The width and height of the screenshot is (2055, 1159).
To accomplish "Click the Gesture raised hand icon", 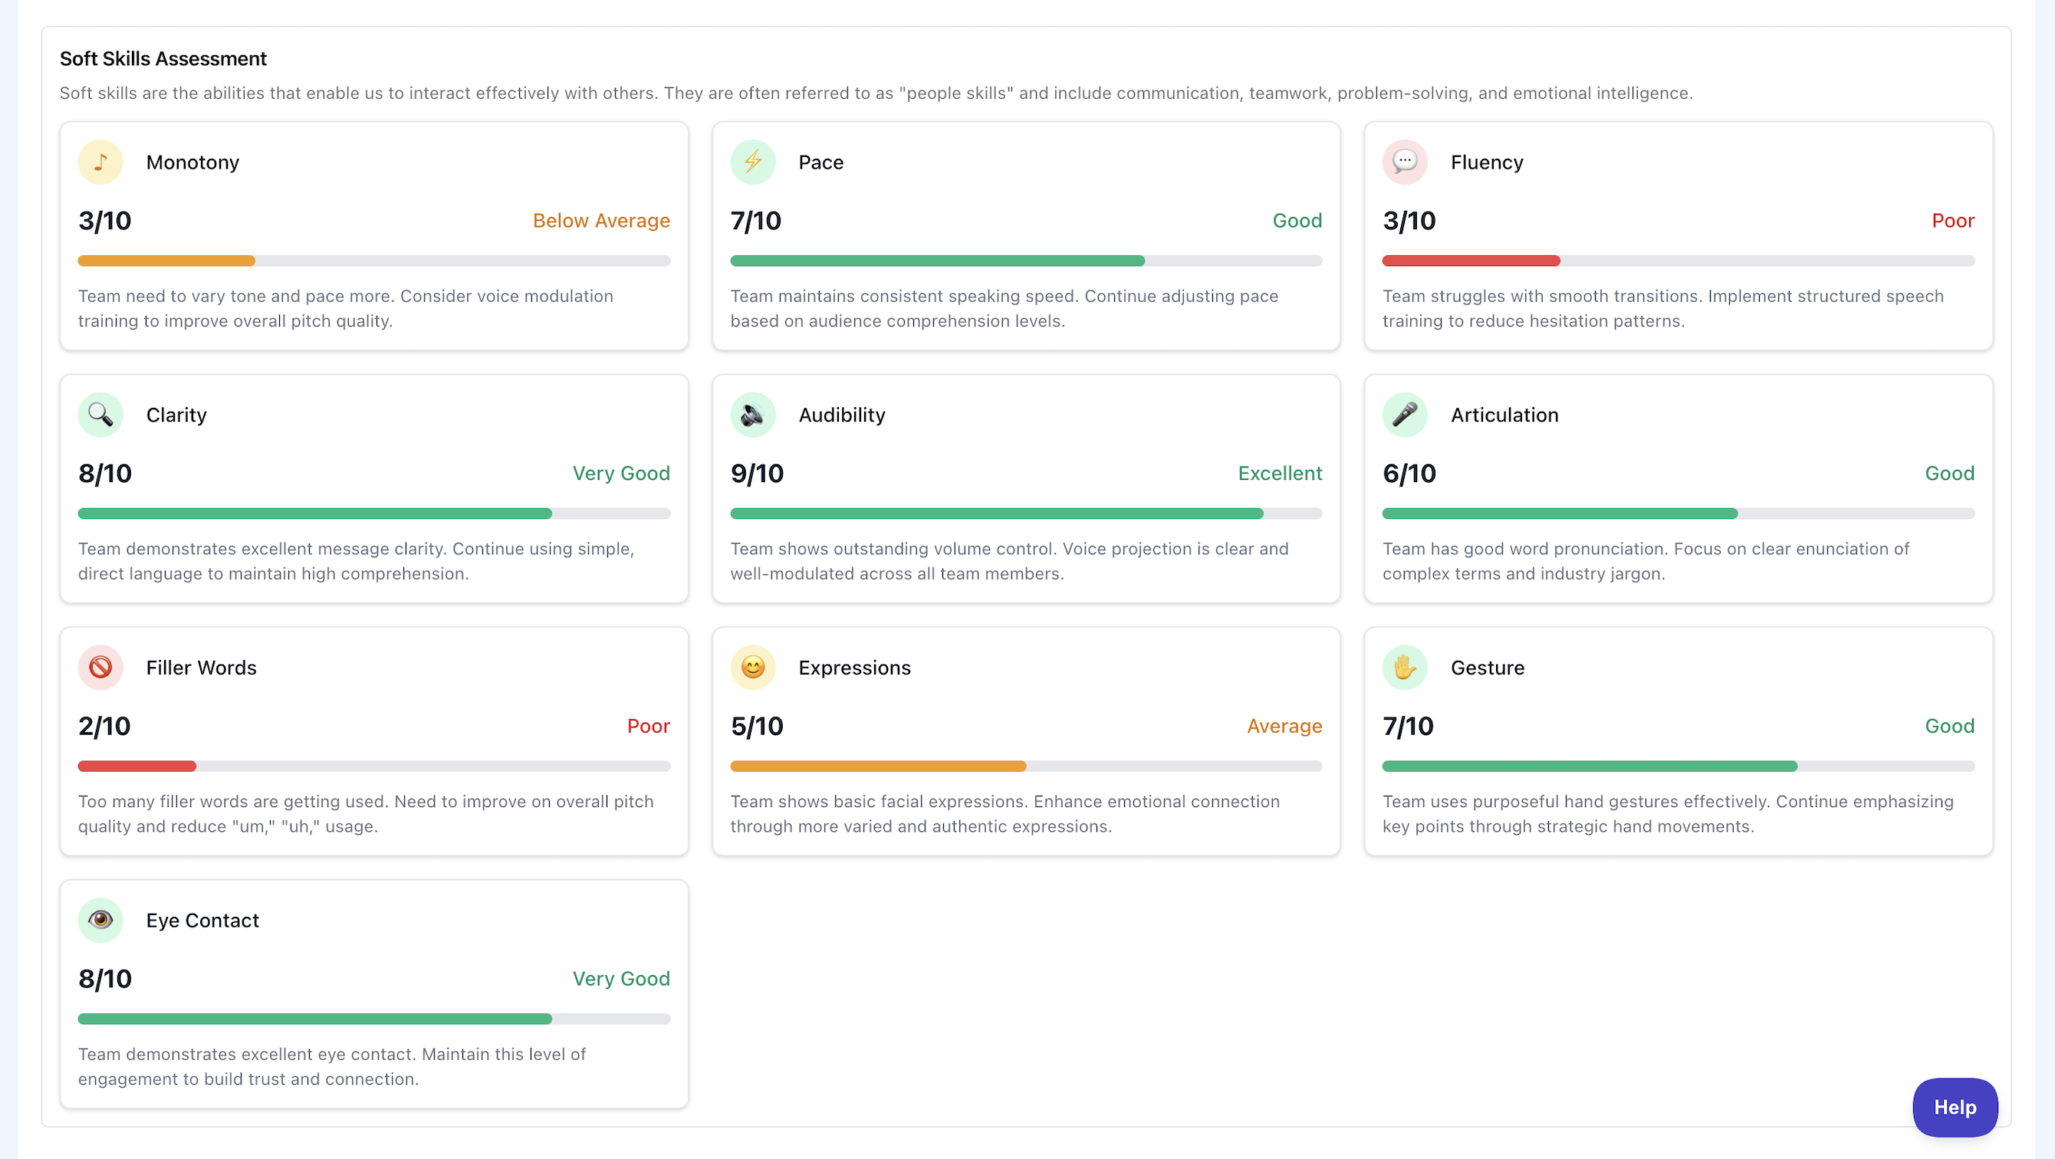I will (x=1404, y=667).
